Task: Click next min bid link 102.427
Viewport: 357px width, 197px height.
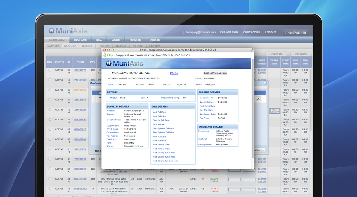Action: coord(262,159)
